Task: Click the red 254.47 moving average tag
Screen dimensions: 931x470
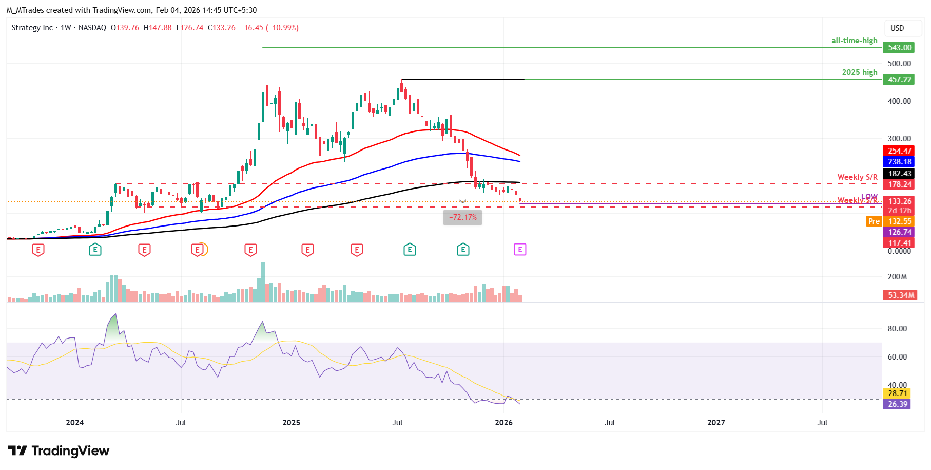Action: 899,151
